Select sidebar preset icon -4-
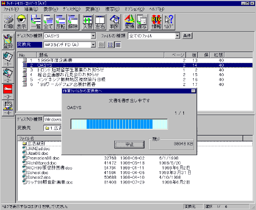The image size is (256, 210). pyautogui.click(x=8, y=108)
